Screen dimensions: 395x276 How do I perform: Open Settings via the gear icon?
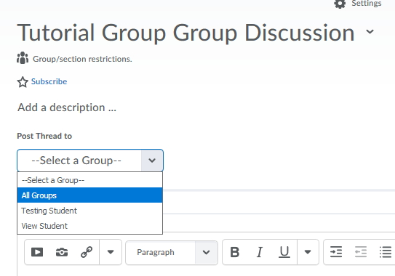tap(340, 4)
